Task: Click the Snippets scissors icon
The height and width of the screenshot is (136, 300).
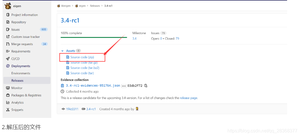Action: pyautogui.click(x=8, y=110)
